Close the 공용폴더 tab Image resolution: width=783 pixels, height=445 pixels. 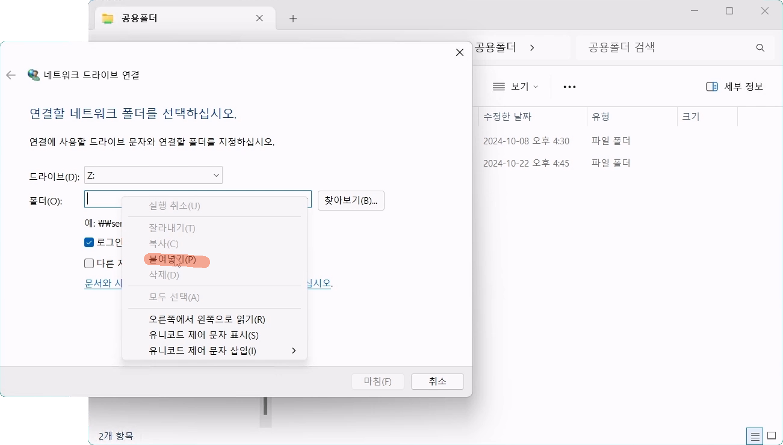(259, 19)
